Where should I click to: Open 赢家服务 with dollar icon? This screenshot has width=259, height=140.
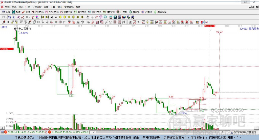160,12
